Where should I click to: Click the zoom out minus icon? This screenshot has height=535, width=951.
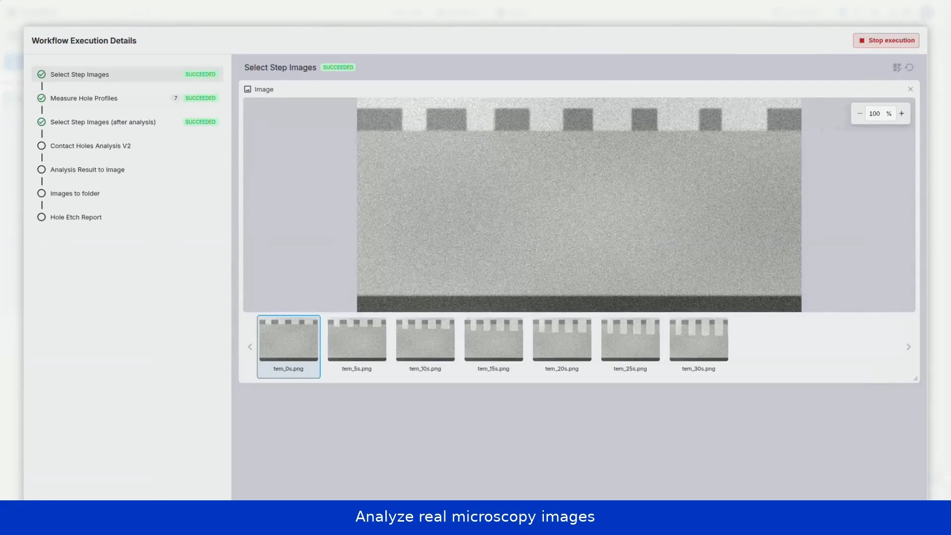pos(860,113)
